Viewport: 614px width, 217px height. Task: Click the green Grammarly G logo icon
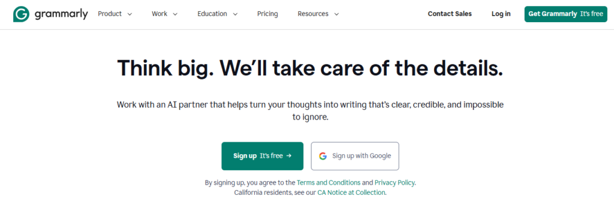[x=21, y=14]
